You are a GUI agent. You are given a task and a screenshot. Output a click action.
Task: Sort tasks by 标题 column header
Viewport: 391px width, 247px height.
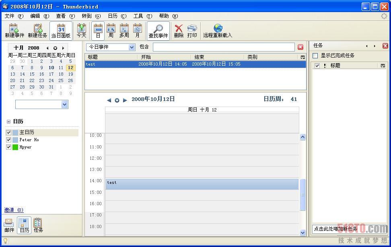pyautogui.click(x=354, y=66)
